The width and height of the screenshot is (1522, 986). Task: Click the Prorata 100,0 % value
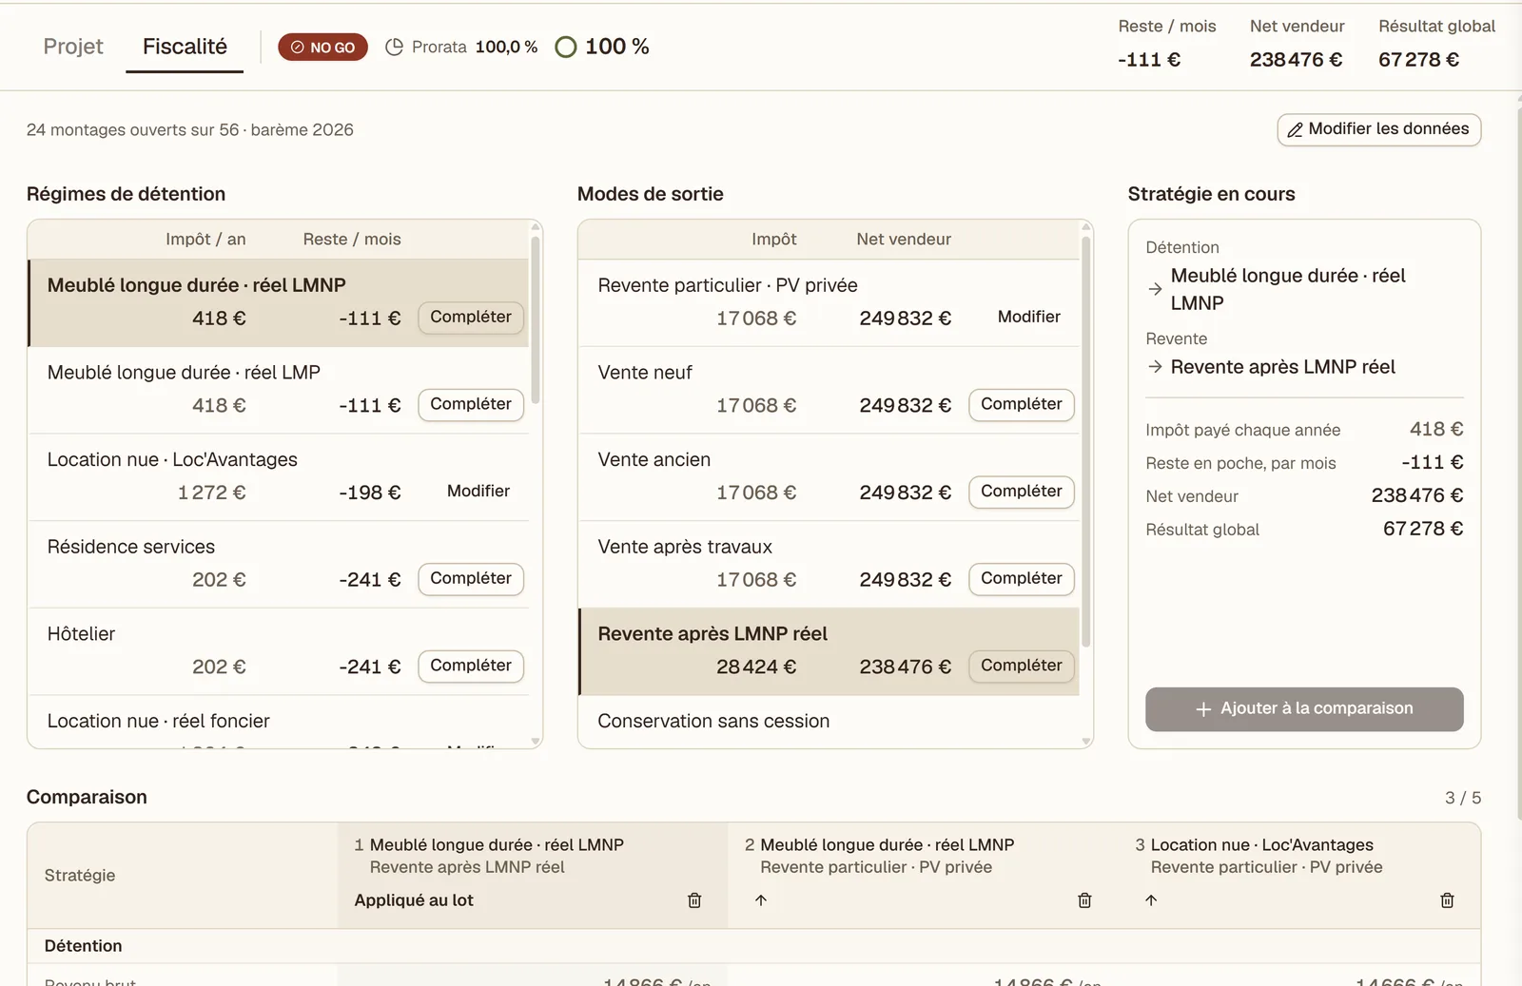(506, 47)
